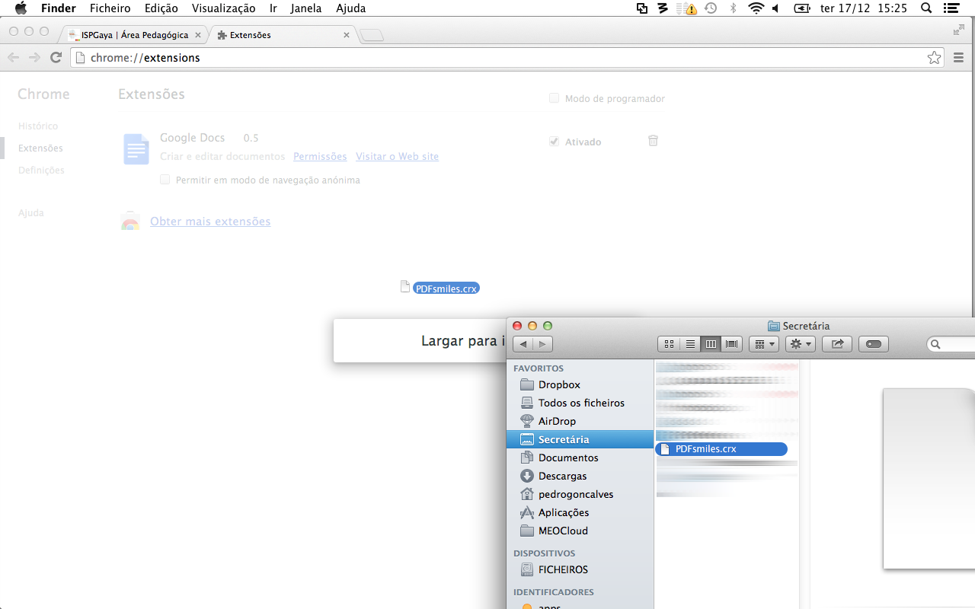Switch Finder to list view
This screenshot has width=975, height=609.
click(x=690, y=344)
